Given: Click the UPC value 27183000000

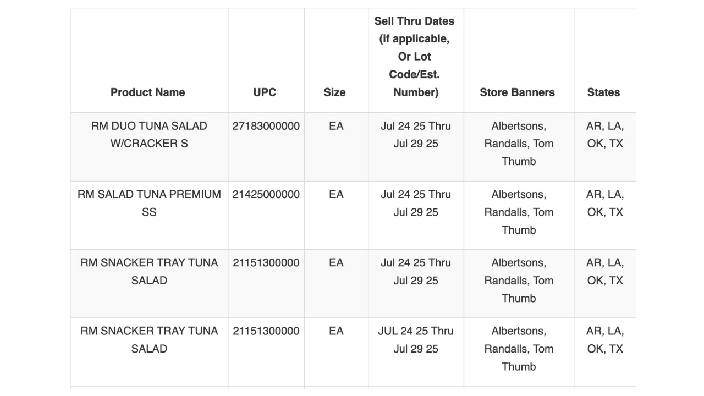Looking at the screenshot, I should pyautogui.click(x=266, y=126).
